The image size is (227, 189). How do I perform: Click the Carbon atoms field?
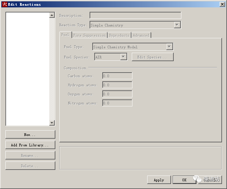point(117,76)
